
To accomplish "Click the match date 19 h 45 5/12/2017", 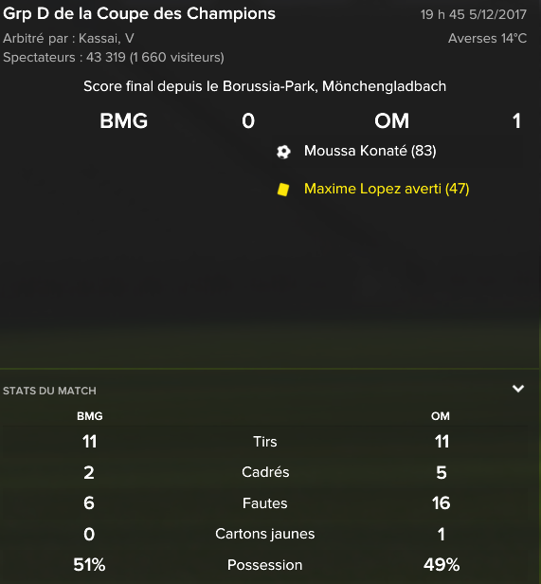I will click(474, 14).
